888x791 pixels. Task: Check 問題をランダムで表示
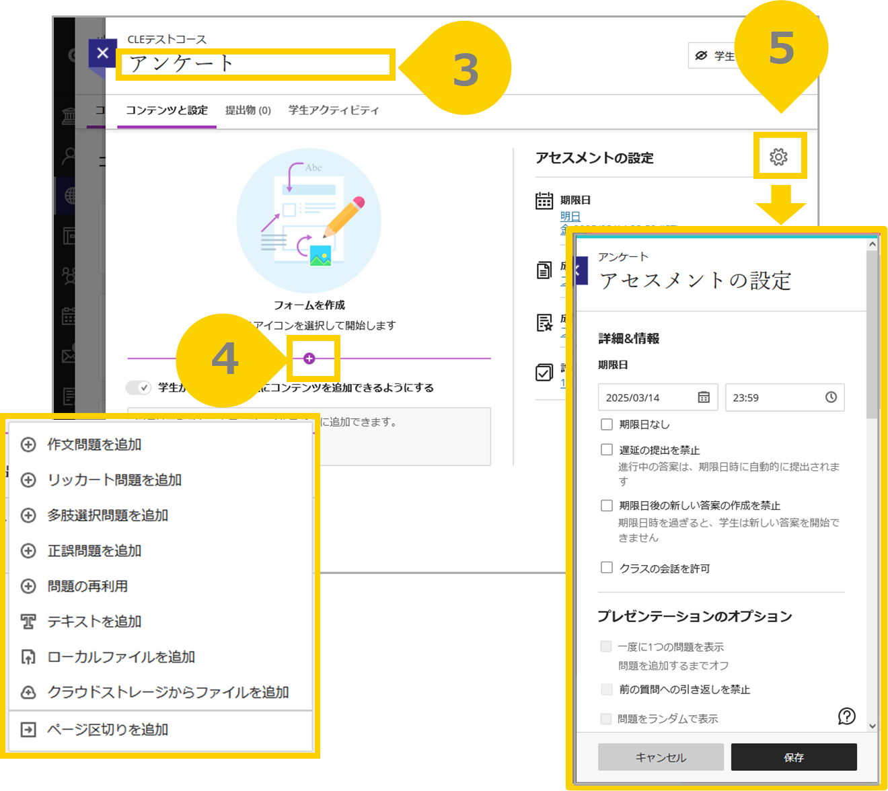coord(606,718)
